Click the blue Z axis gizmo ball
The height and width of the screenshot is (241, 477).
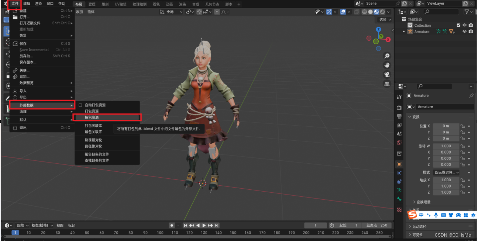click(x=379, y=29)
